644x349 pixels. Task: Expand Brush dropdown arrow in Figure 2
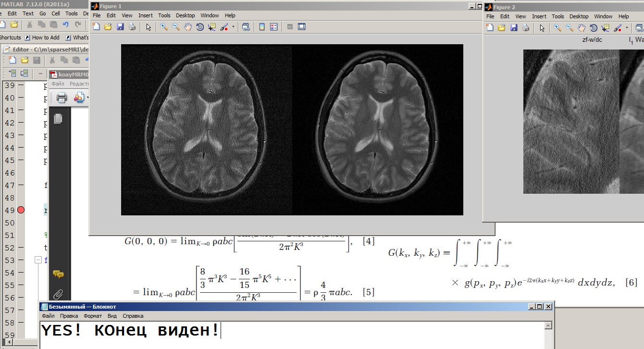coord(627,28)
